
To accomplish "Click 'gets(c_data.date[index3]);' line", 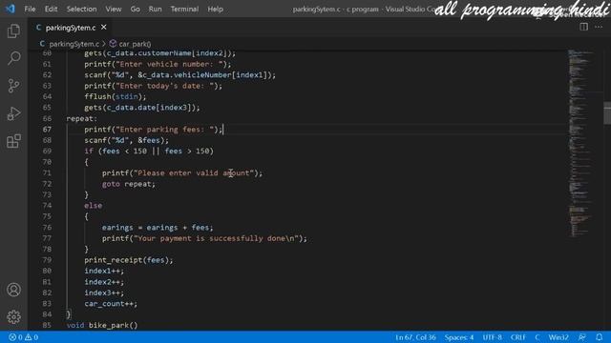I will [x=142, y=108].
